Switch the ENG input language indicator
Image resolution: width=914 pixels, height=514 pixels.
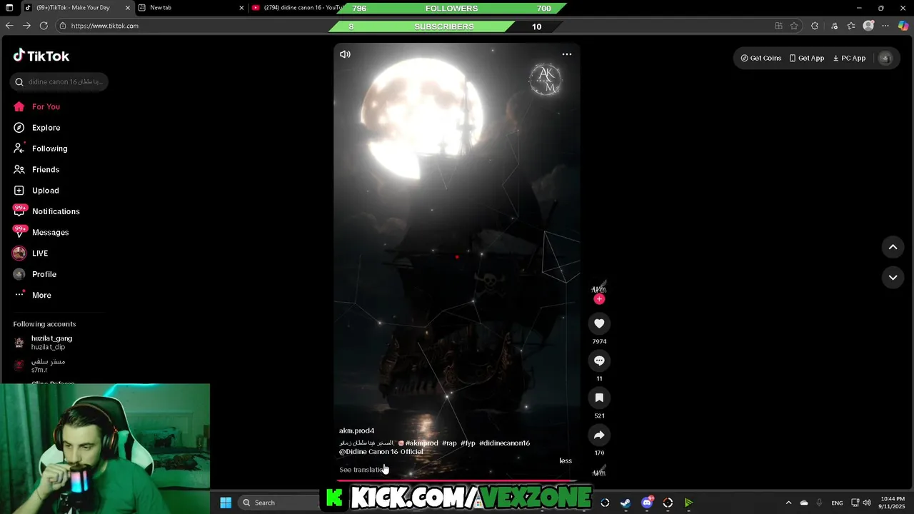click(x=837, y=503)
